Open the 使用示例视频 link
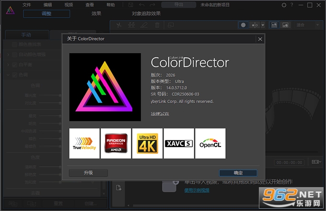Viewport: 326px width, 211px height. [x=197, y=190]
